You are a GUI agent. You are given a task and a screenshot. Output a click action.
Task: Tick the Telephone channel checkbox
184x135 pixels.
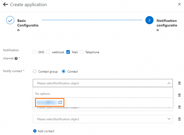point(82,52)
